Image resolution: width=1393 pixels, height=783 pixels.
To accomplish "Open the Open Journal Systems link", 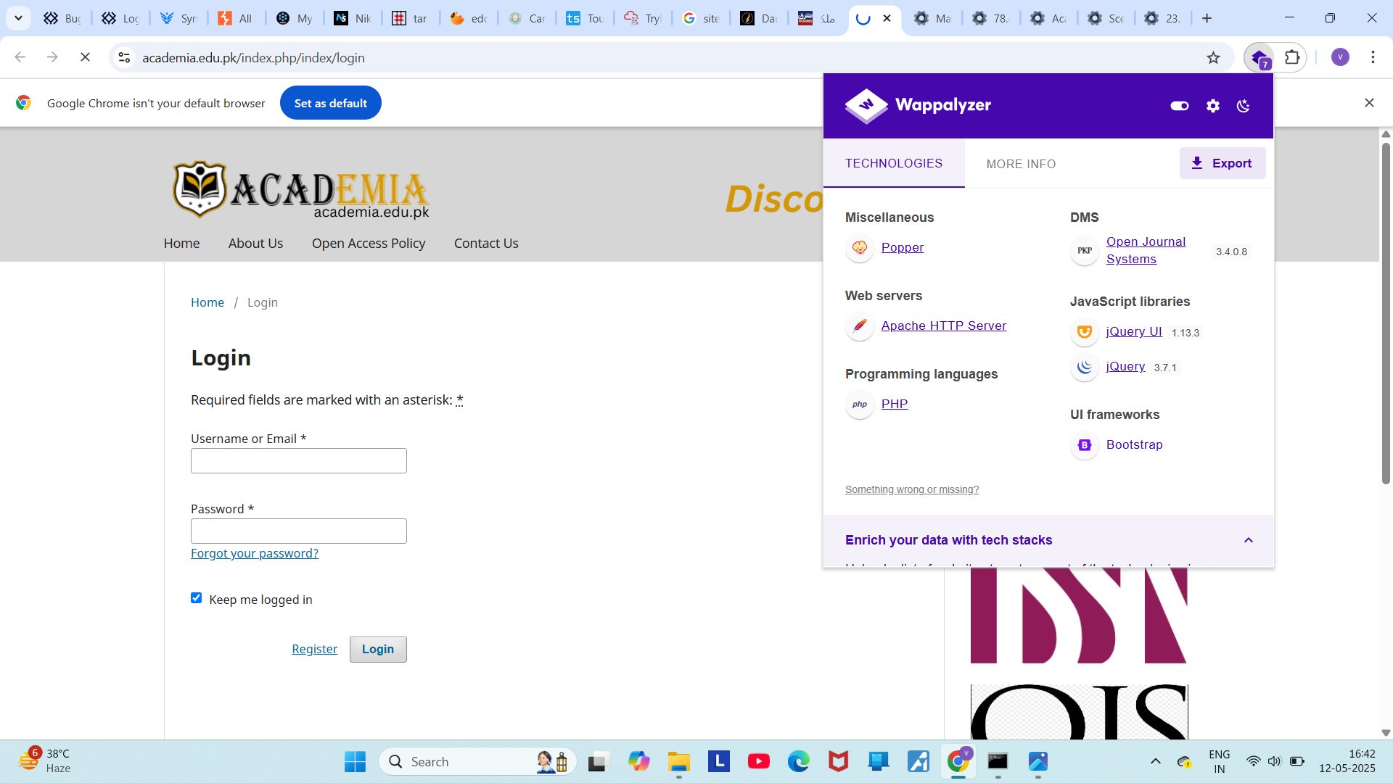I will coord(1146,250).
